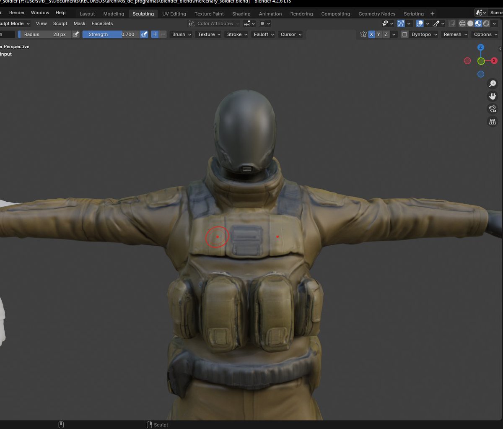Open the Sculpt Mode selector dropdown
This screenshot has width=503, height=429.
(x=15, y=23)
